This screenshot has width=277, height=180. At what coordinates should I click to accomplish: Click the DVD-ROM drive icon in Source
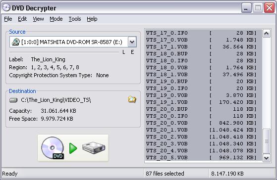click(15, 42)
